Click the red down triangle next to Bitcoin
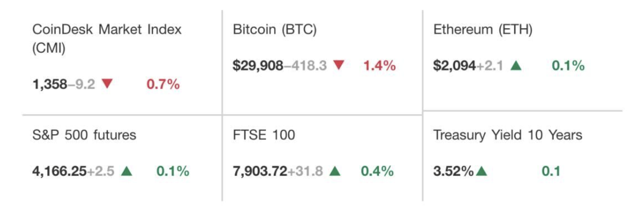Viewport: 641px width, 213px height. coord(339,65)
